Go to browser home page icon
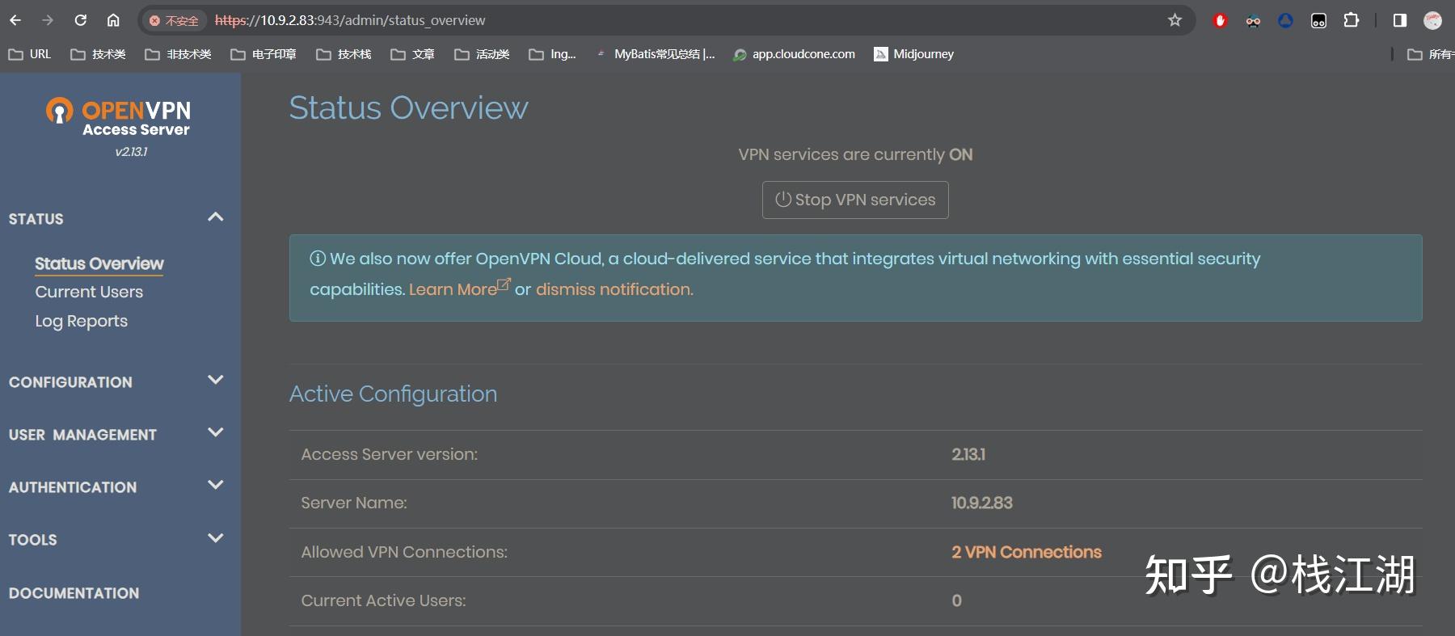The height and width of the screenshot is (636, 1455). coord(113,20)
